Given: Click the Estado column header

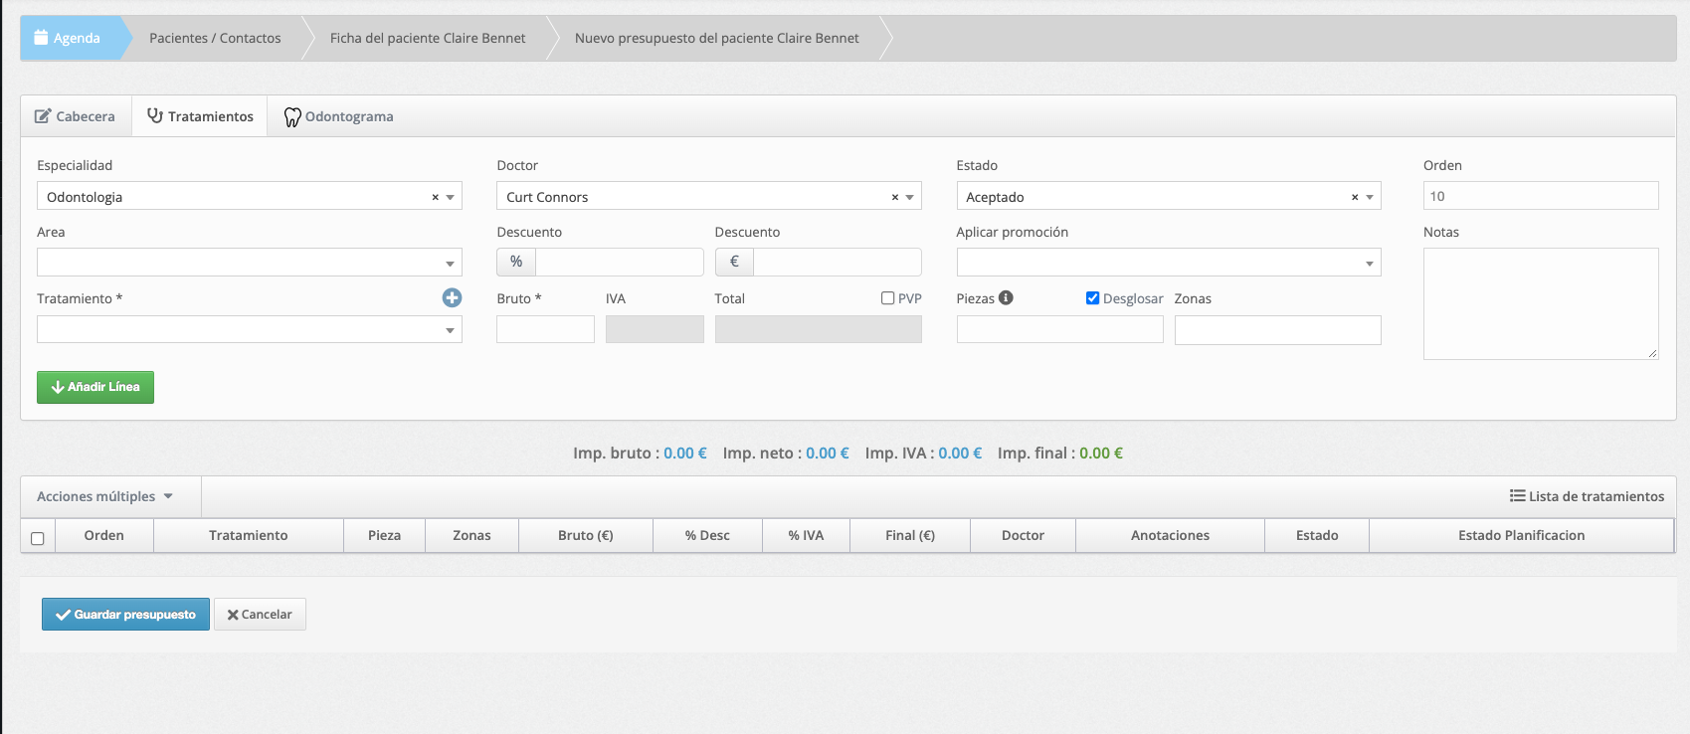Looking at the screenshot, I should point(1317,535).
